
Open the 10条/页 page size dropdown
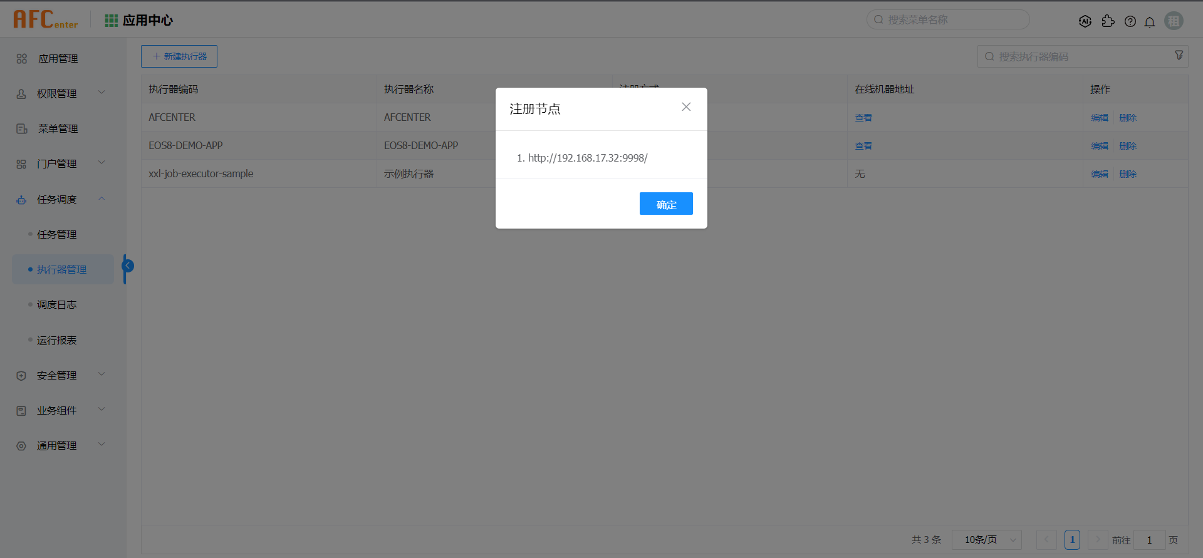tap(986, 540)
